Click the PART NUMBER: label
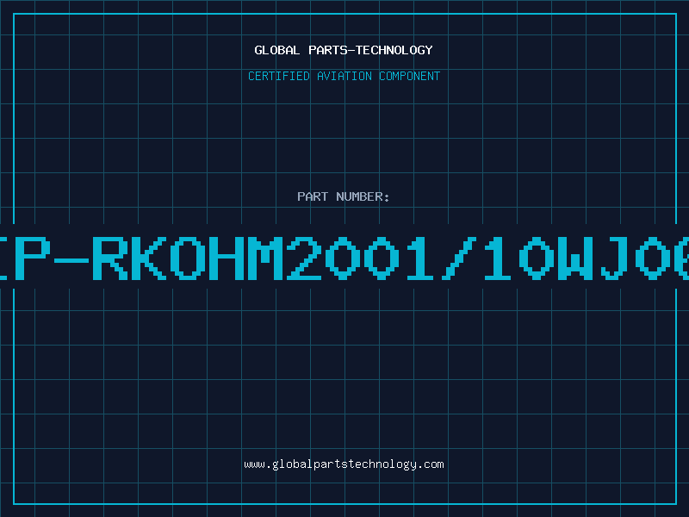This screenshot has height=517, width=689. click(344, 196)
